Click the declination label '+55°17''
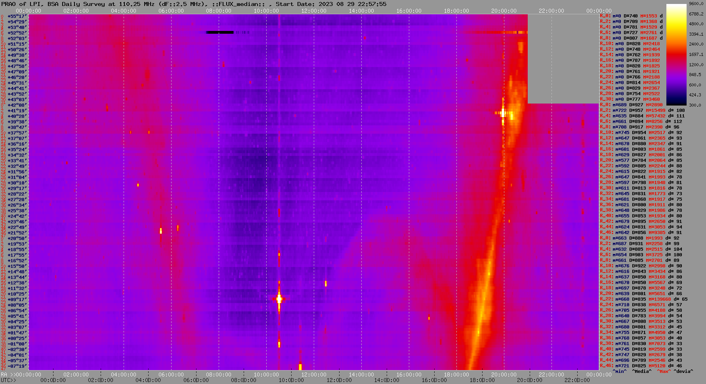Viewport: 706px width, 384px height. [x=17, y=16]
